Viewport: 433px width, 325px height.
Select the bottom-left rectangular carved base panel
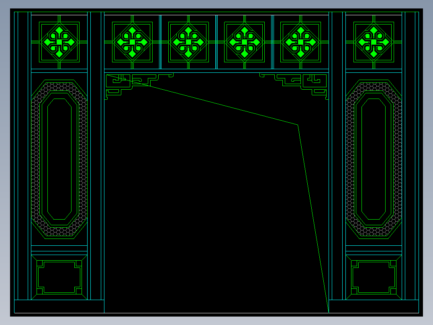pos(59,278)
